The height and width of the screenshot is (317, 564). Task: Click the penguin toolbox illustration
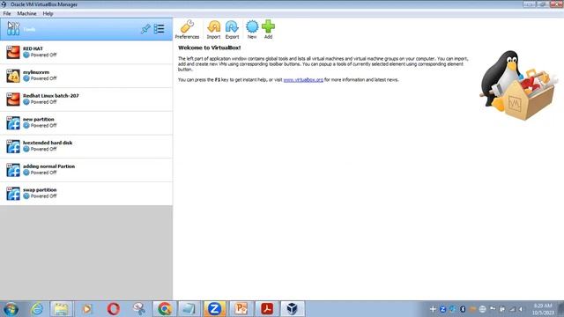click(x=518, y=85)
